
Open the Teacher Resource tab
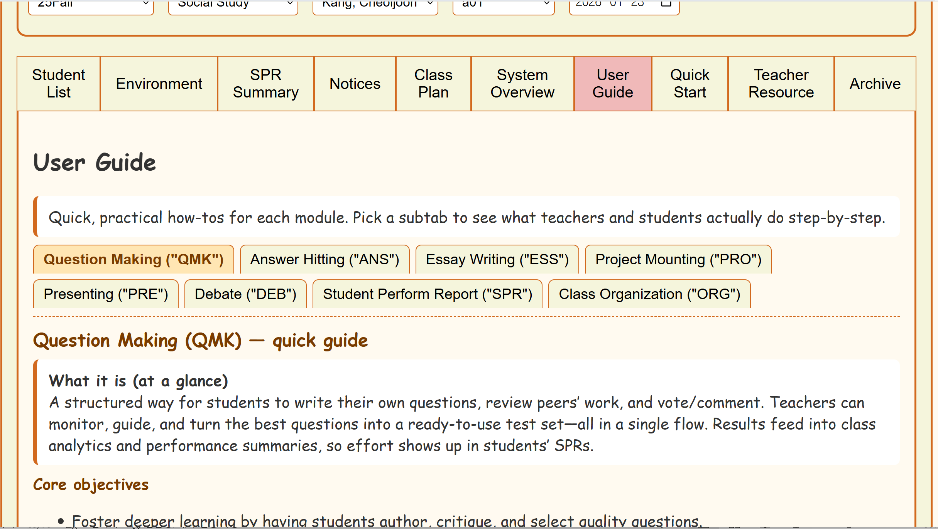781,84
